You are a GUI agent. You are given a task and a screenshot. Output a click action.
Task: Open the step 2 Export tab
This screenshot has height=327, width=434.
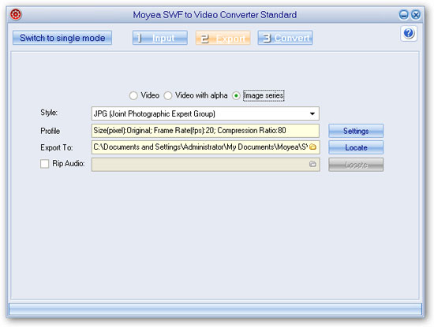click(x=223, y=38)
